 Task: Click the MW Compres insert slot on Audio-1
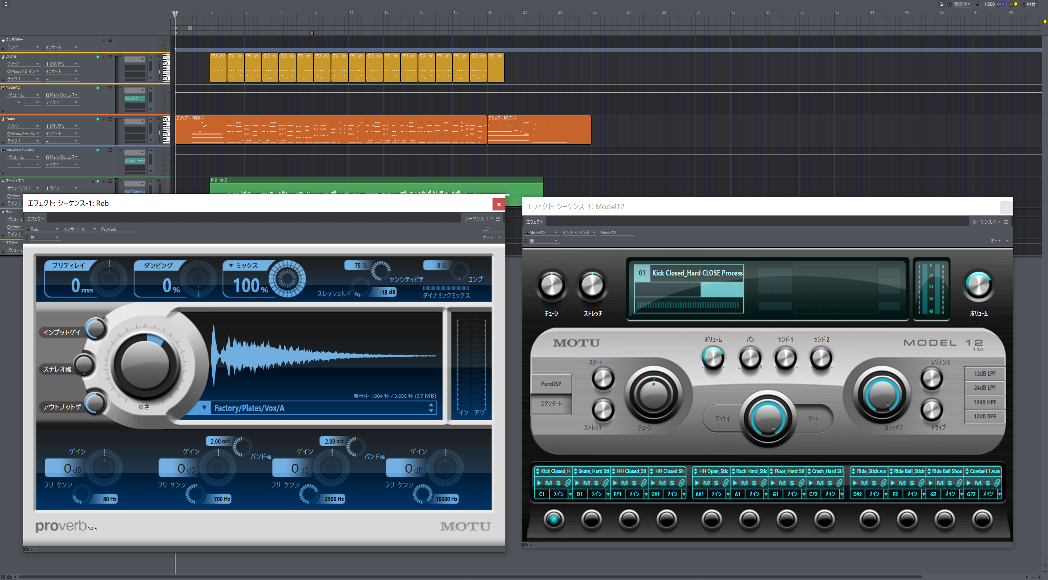click(135, 191)
